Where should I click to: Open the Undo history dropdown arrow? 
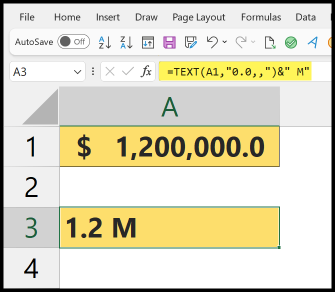click(x=224, y=42)
